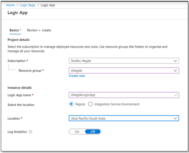The height and width of the screenshot is (153, 189).
Task: Select the Region radio button
Action: (x=71, y=104)
